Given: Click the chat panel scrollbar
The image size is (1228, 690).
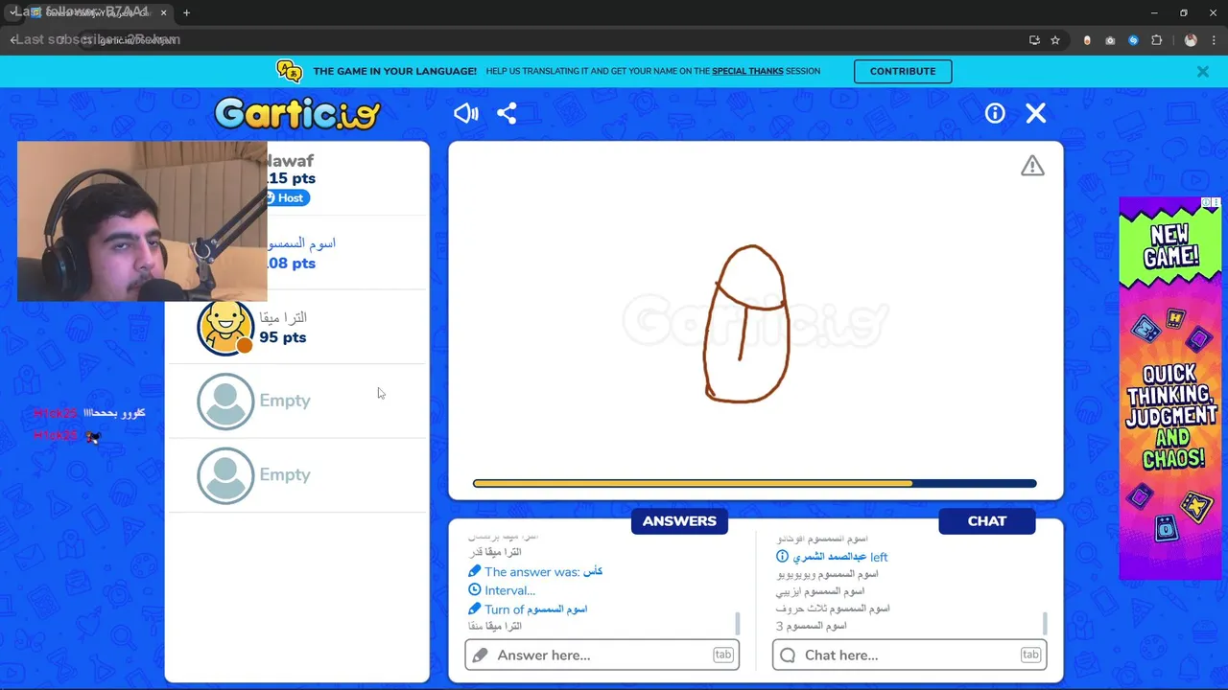Looking at the screenshot, I should pos(1045,624).
